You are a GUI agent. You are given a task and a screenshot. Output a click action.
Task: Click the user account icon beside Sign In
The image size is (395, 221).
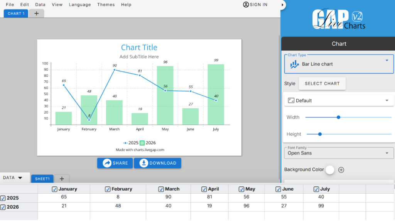246,5
